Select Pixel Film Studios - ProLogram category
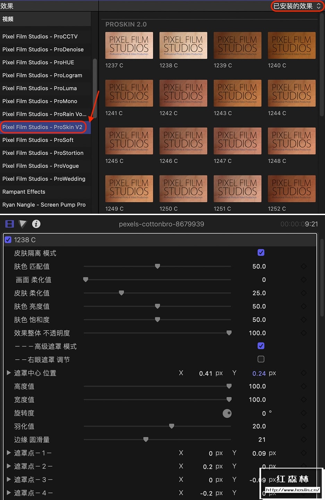The height and width of the screenshot is (500, 325). pyautogui.click(x=45, y=75)
